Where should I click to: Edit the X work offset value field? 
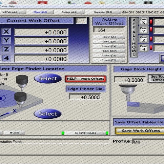point(41,32)
